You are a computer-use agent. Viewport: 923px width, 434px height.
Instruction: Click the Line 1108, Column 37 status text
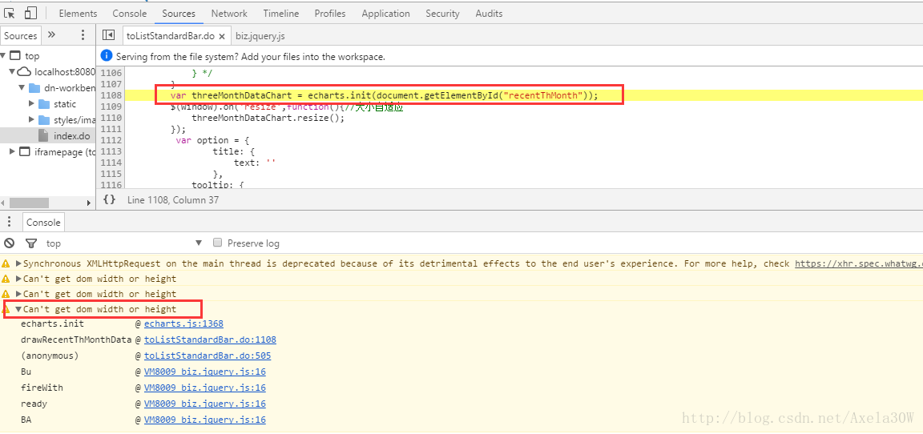pyautogui.click(x=173, y=200)
